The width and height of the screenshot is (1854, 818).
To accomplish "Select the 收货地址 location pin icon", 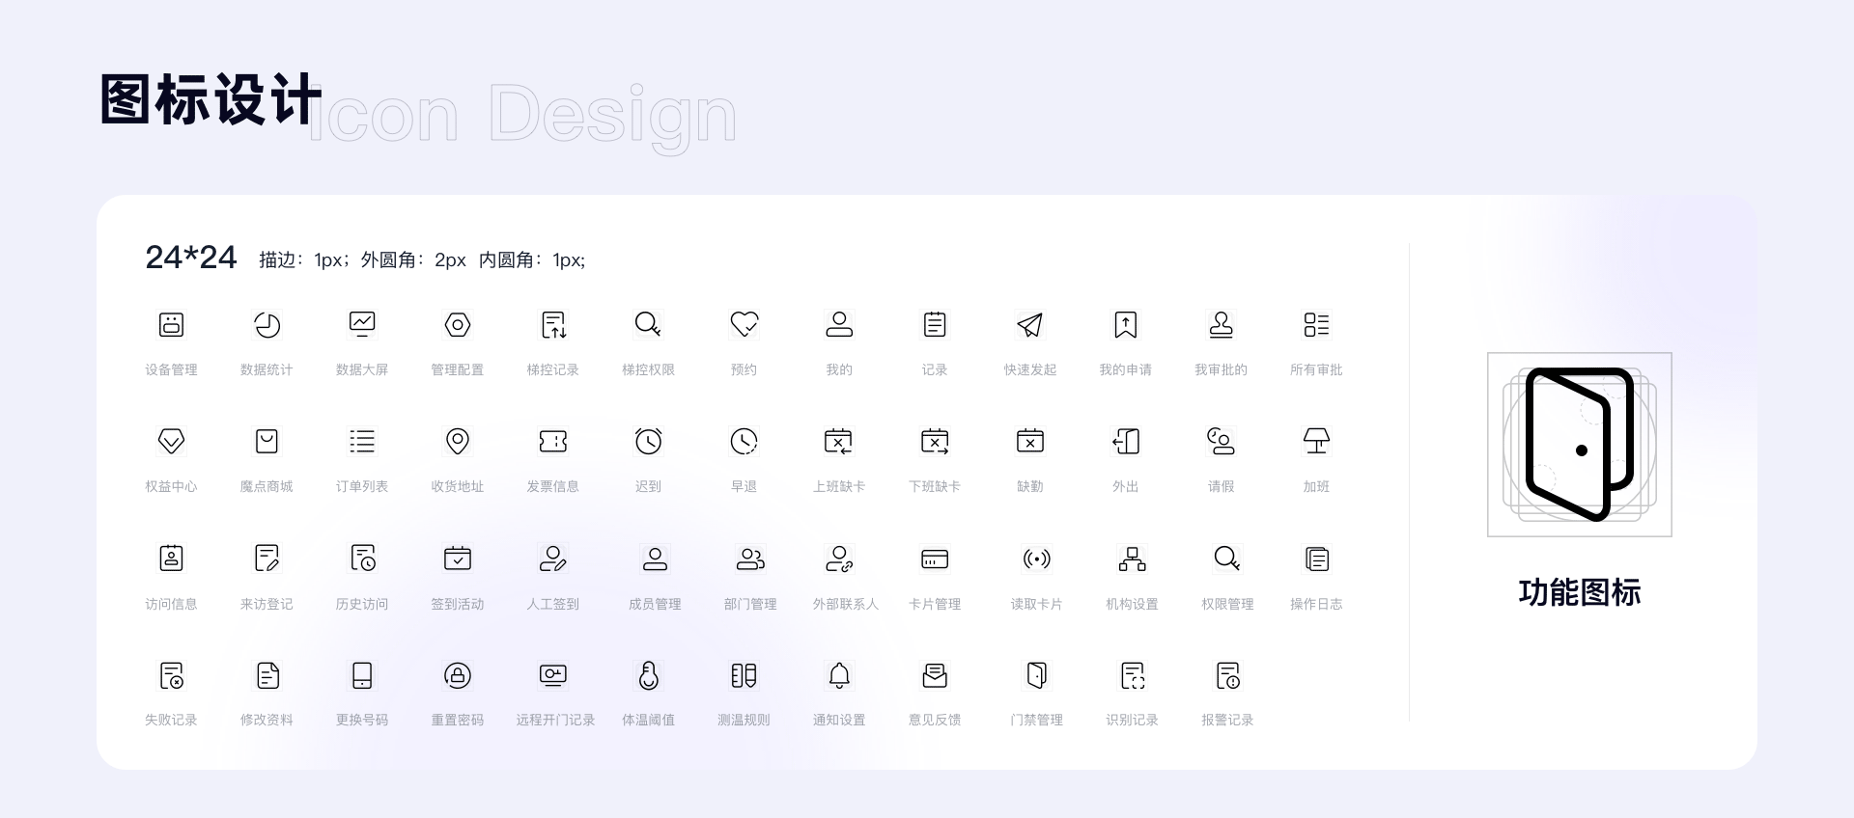I will click(458, 442).
